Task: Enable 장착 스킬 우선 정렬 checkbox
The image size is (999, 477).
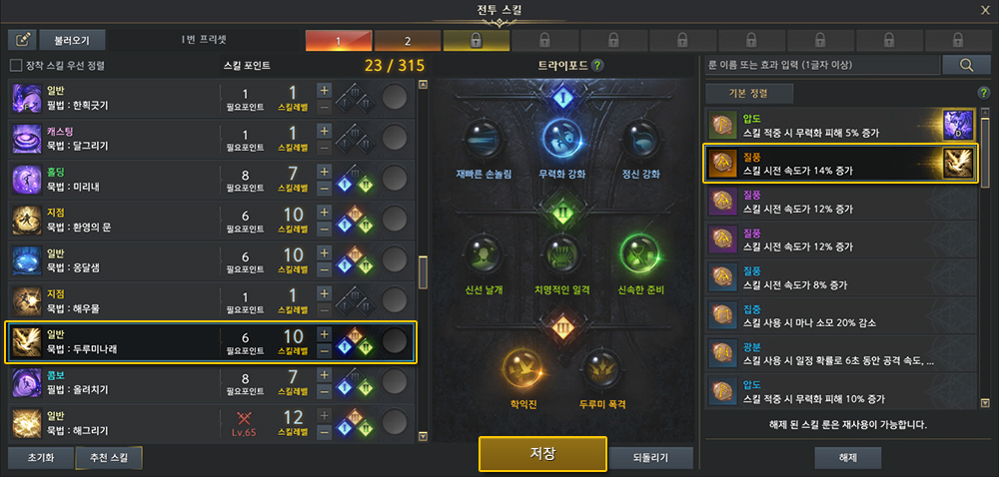Action: [16, 65]
